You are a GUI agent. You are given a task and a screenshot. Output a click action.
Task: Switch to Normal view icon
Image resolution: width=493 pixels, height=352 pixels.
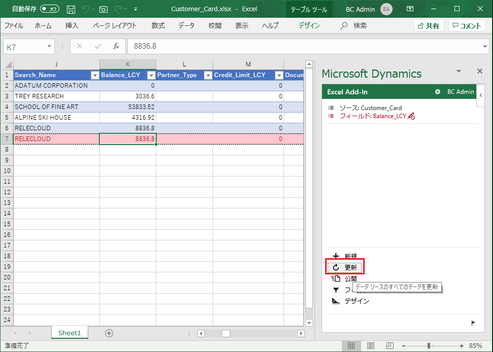point(351,346)
